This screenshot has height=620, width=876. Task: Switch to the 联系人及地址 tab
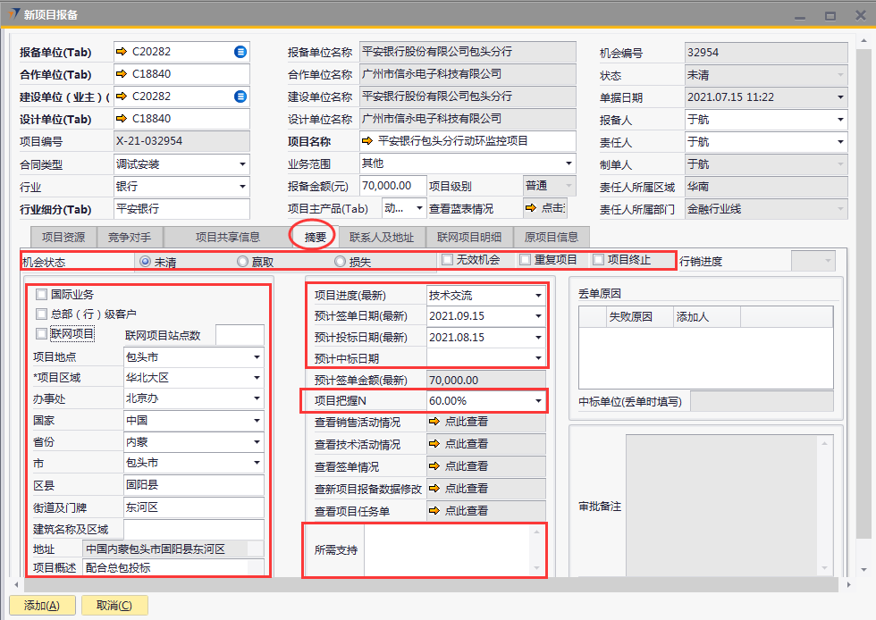(382, 237)
